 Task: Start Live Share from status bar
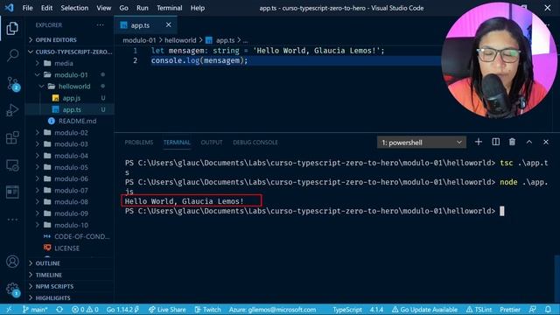167,310
